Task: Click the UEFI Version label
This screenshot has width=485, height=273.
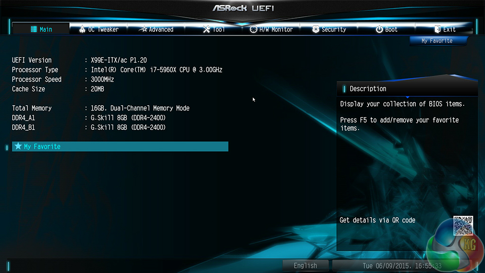Action: (x=32, y=60)
